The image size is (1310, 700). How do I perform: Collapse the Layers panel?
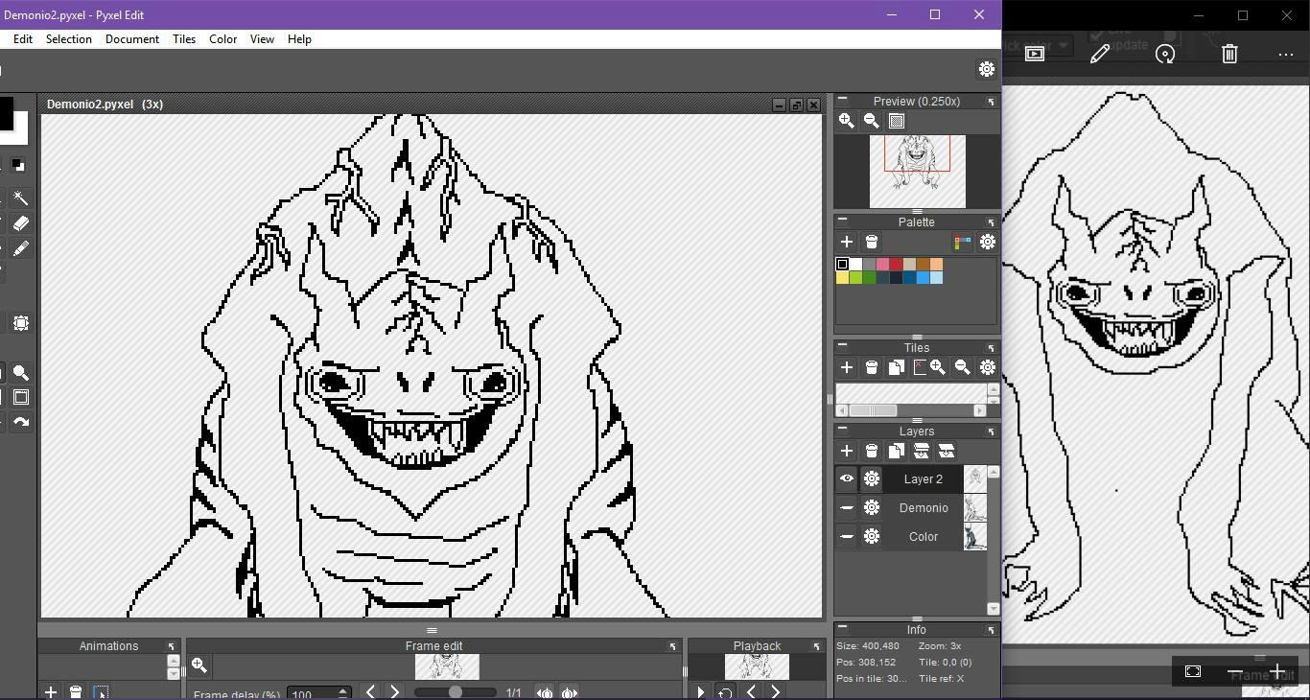click(842, 430)
